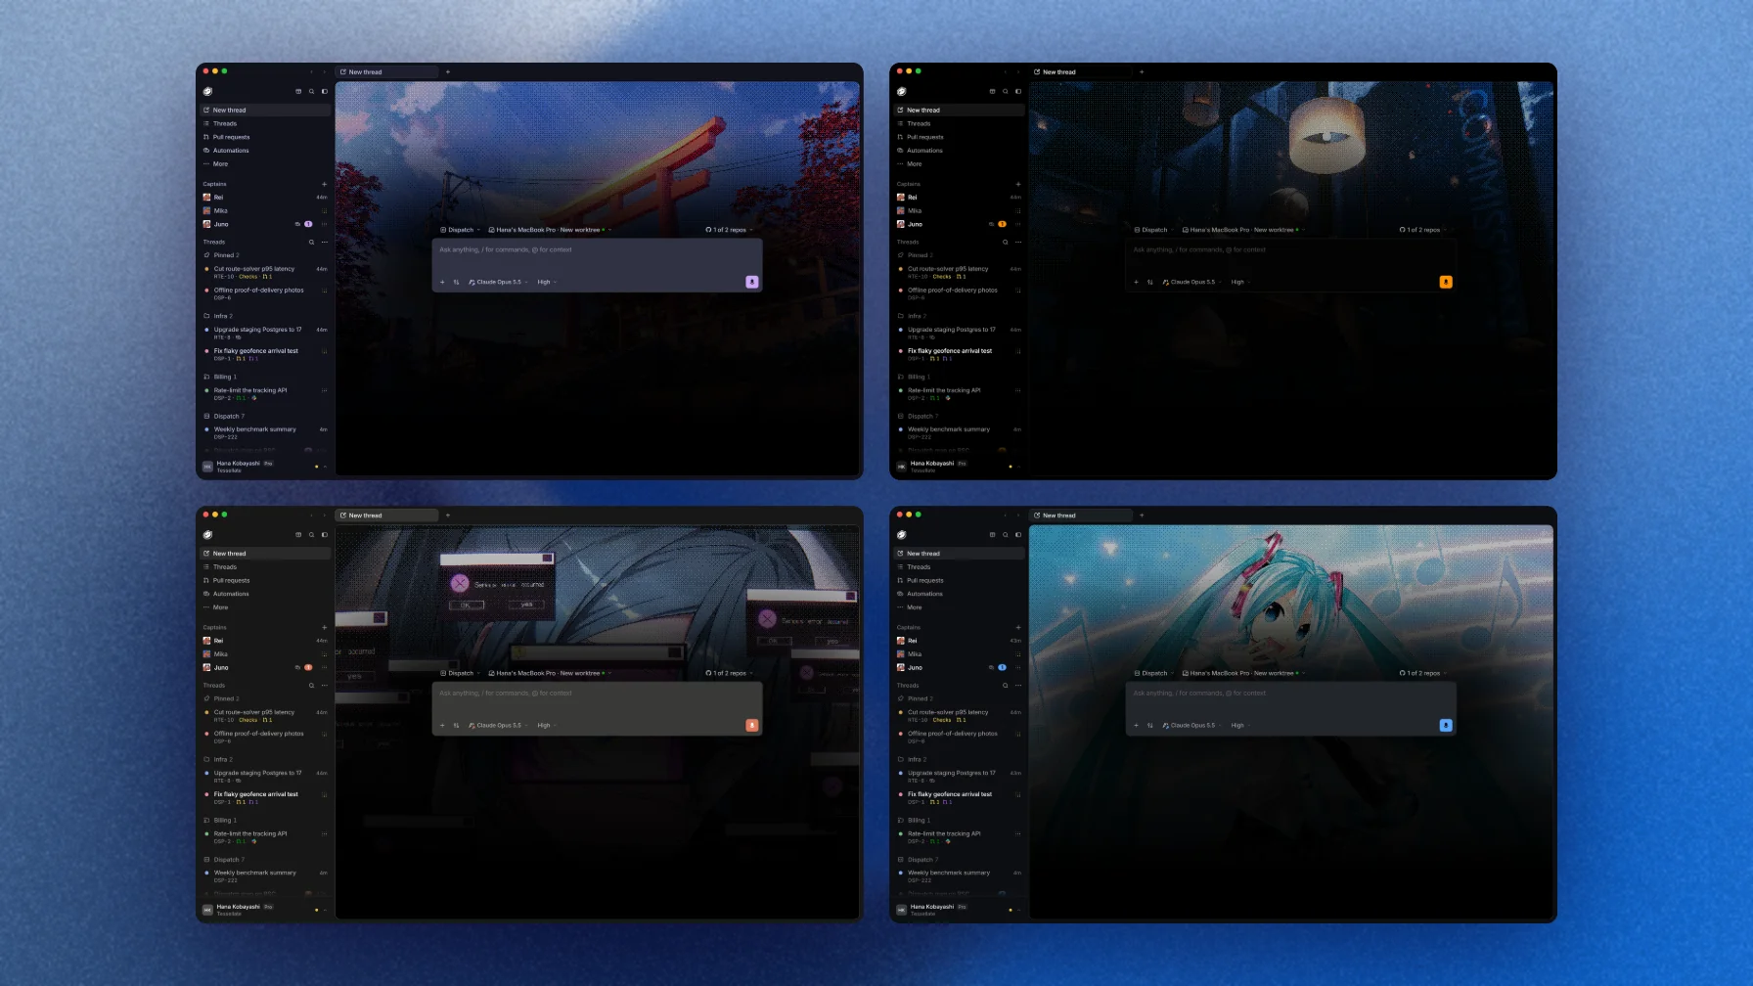Toggle the sidebar panel in the lantern window
Screen dimensions: 1753x986
point(1018,91)
